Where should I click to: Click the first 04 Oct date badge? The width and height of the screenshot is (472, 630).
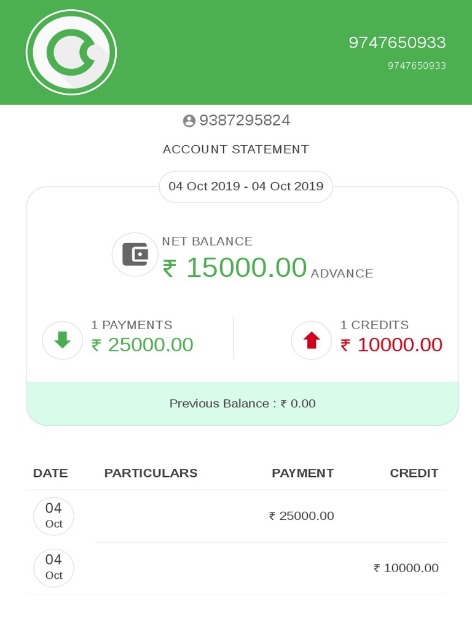point(54,516)
